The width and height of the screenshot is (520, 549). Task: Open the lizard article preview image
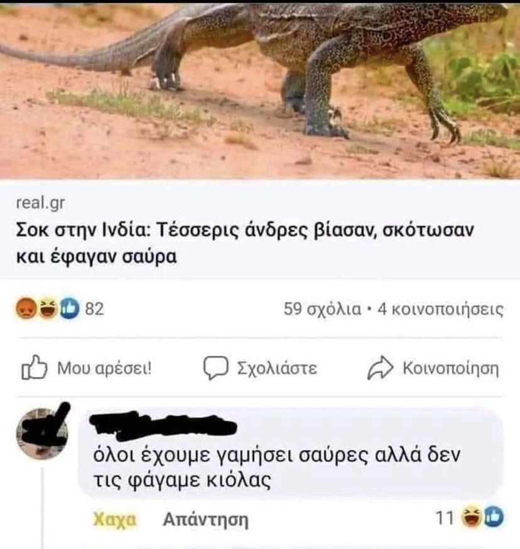point(260,91)
